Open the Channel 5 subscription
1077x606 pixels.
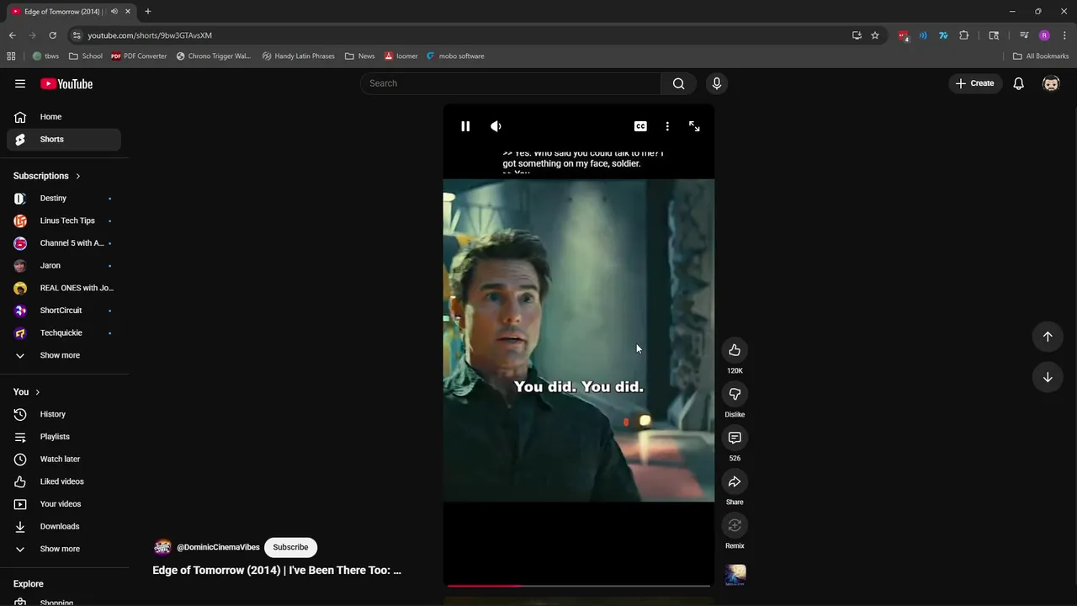click(x=64, y=243)
